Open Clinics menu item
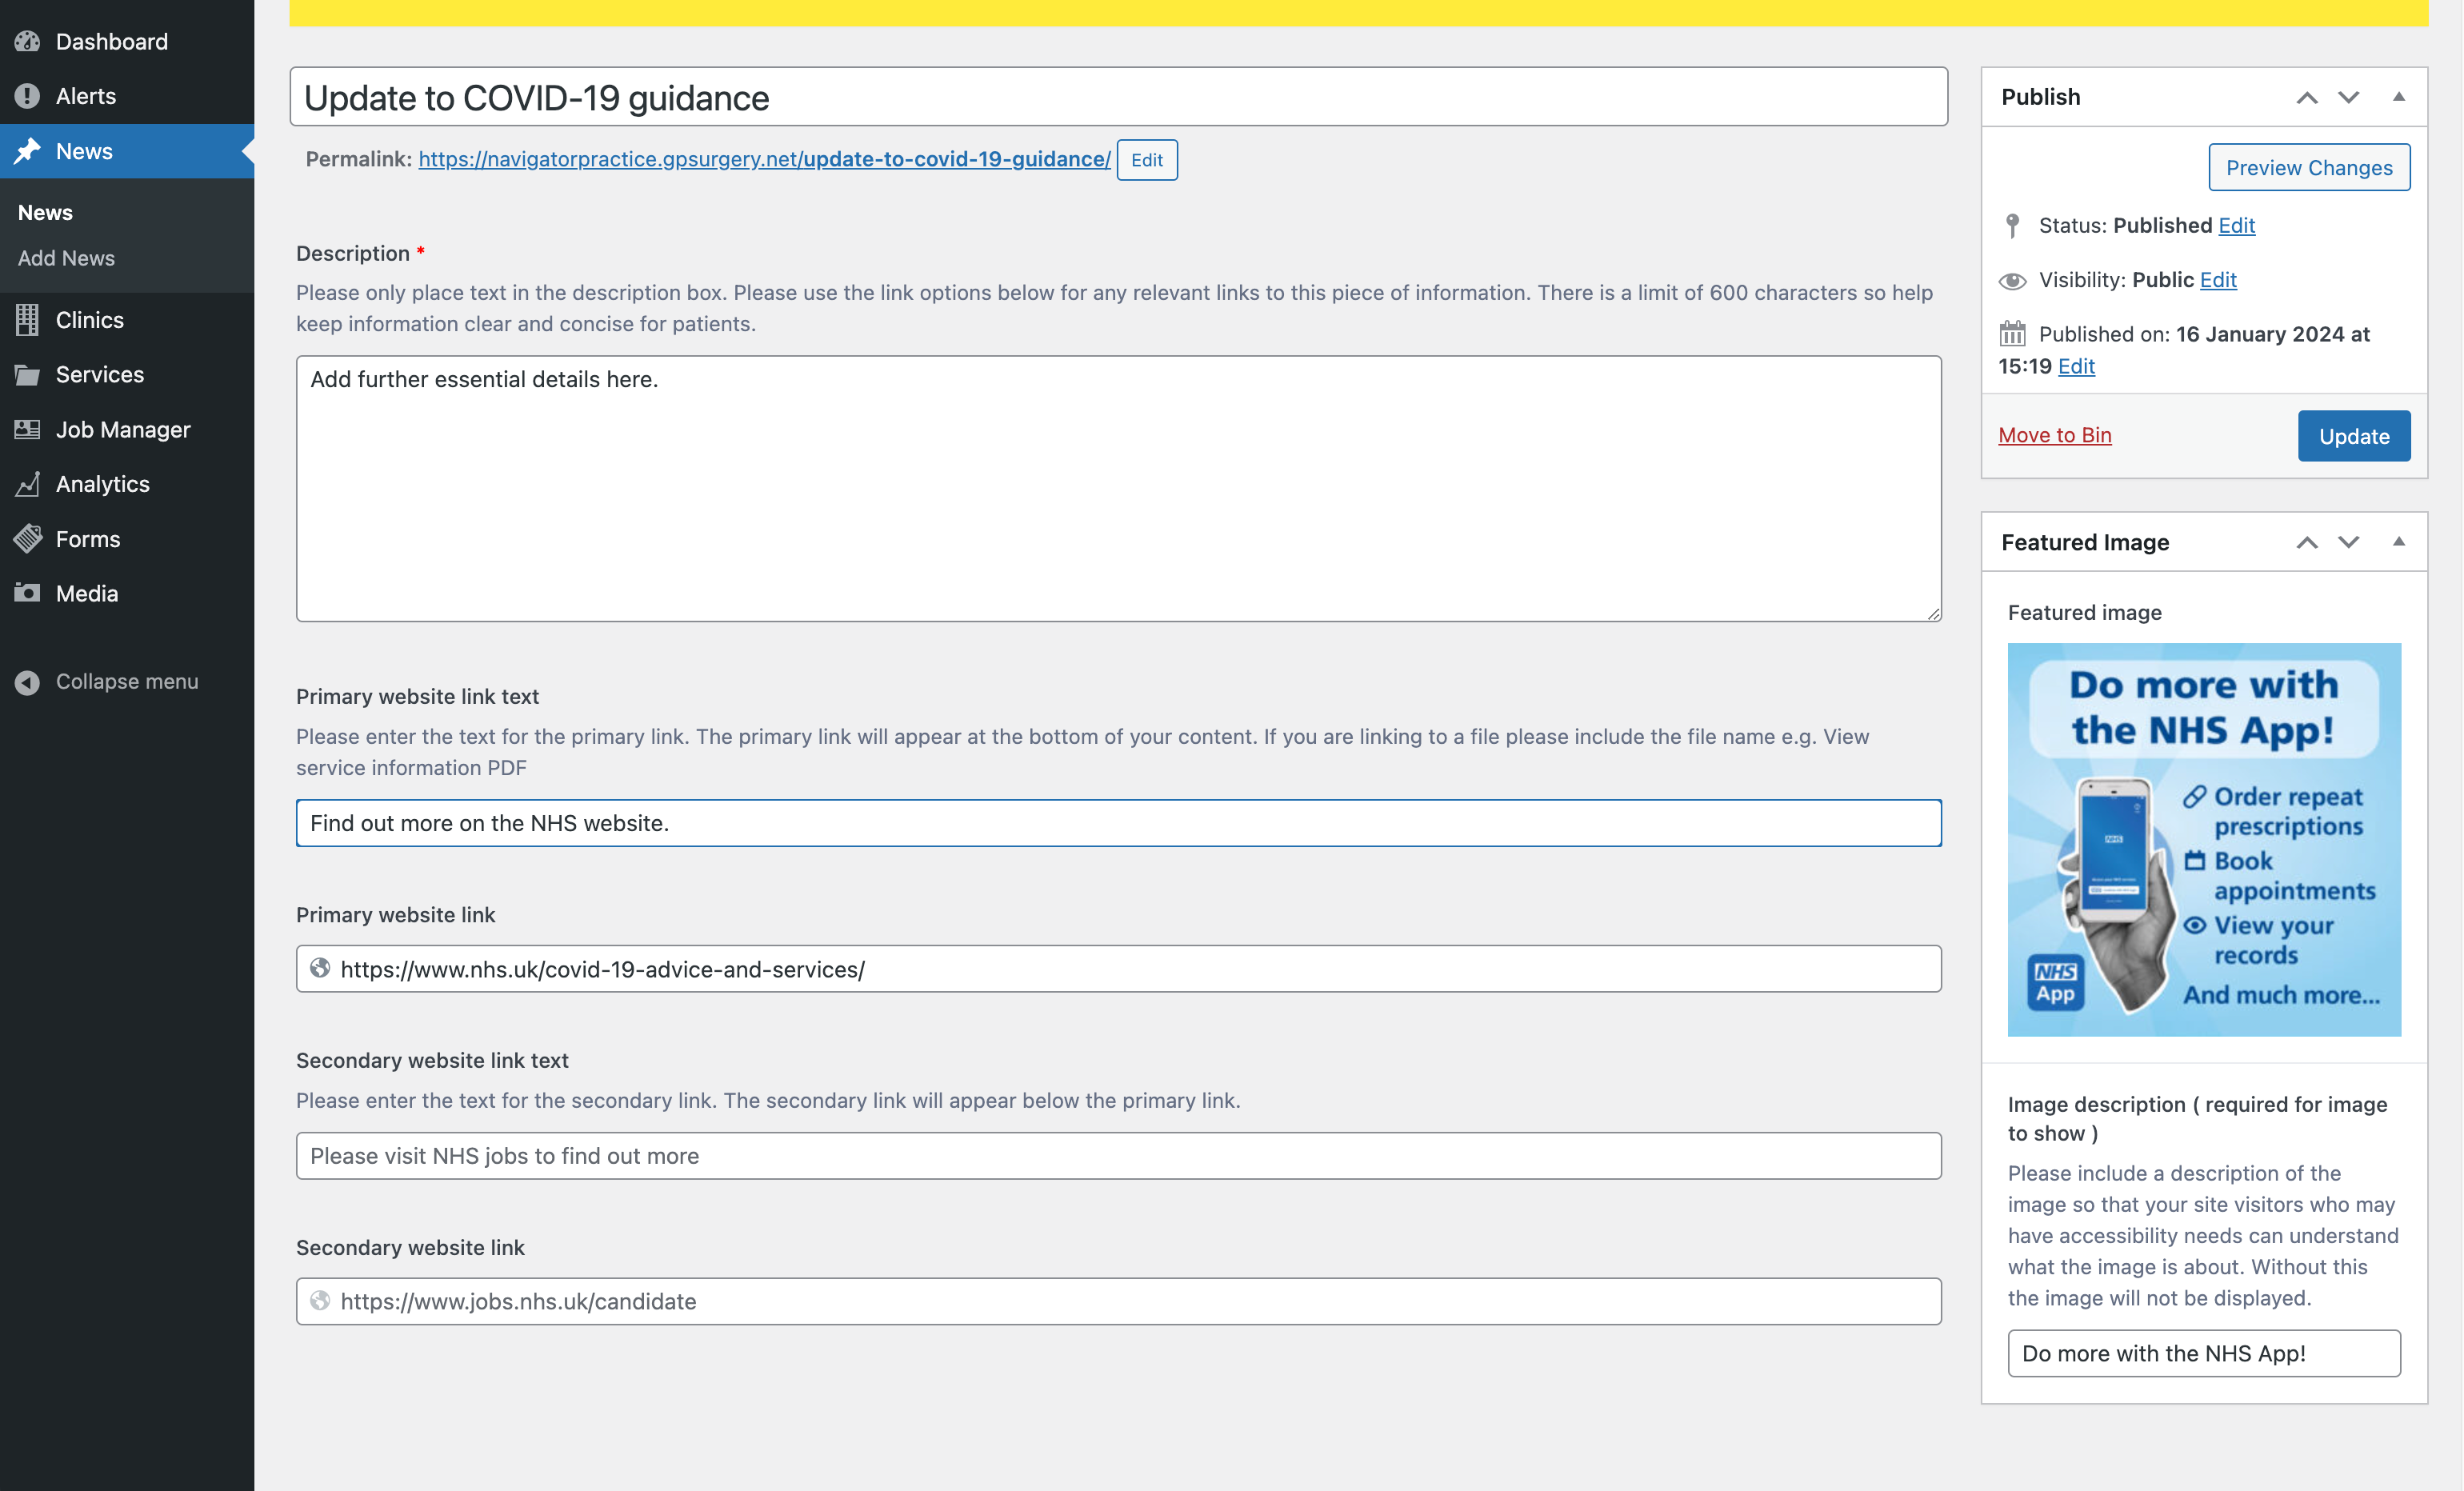The image size is (2464, 1491). click(127, 320)
